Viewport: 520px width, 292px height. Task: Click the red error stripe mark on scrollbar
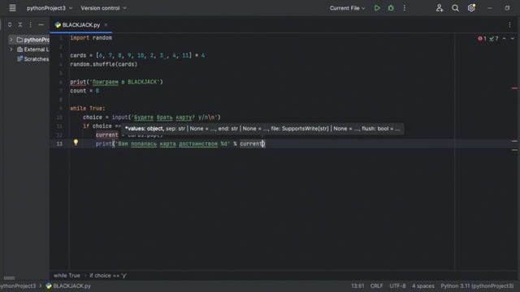coord(514,88)
